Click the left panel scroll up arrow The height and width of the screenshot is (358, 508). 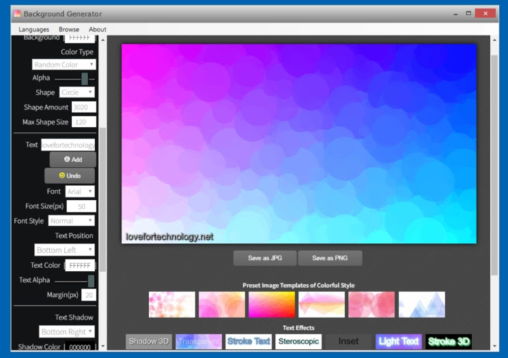point(102,40)
